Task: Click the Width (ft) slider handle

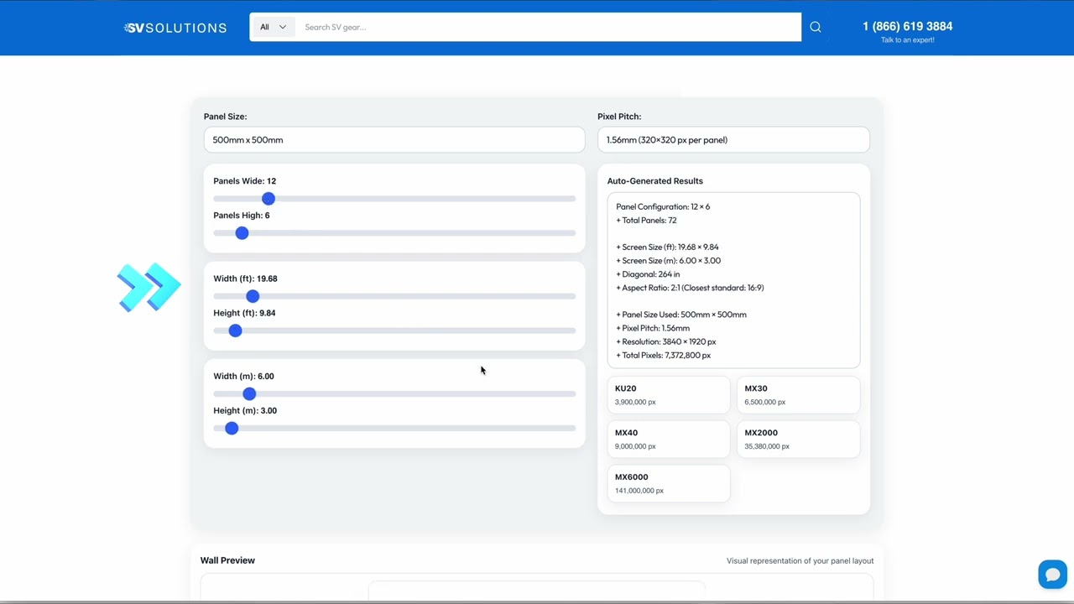Action: (253, 296)
